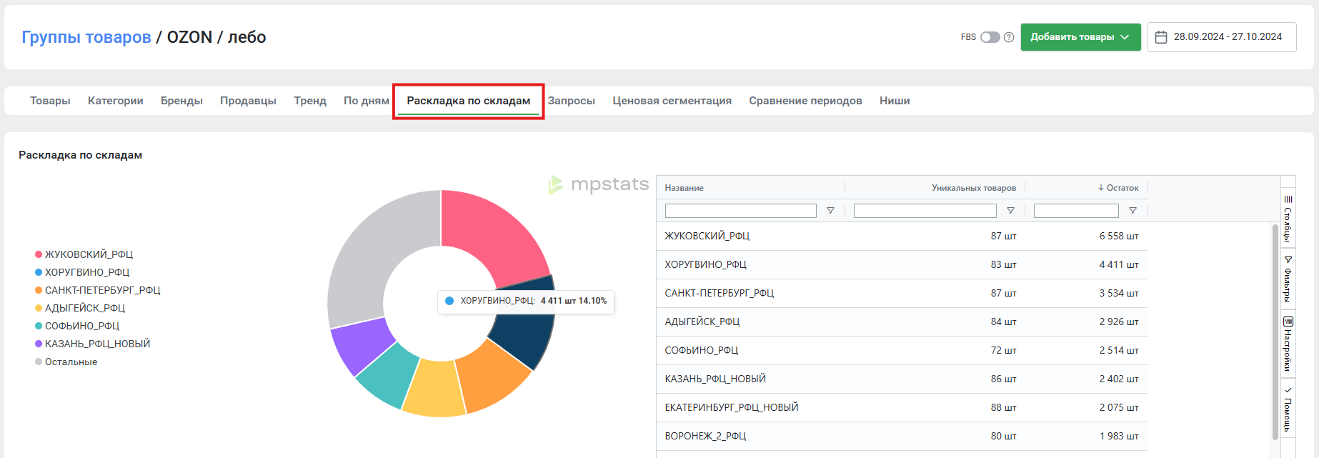Focus the Уникальных товаров filter field
Viewport: 1319px width, 458px height.
pos(925,211)
